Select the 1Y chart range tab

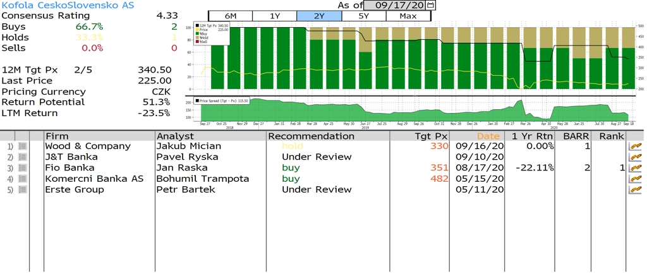[274, 16]
